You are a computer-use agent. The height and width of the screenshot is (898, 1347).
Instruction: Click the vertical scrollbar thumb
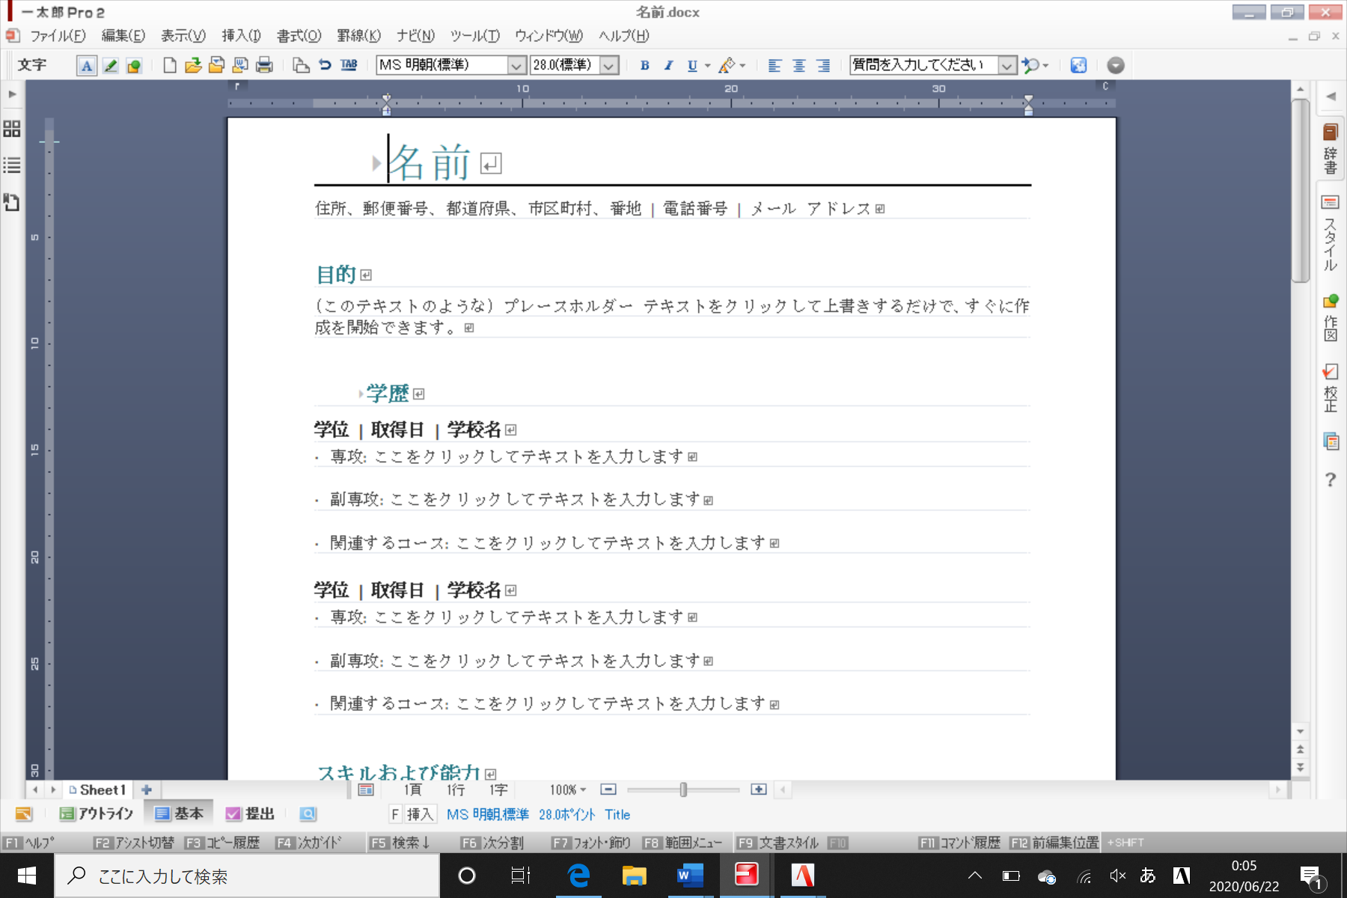(x=1301, y=191)
